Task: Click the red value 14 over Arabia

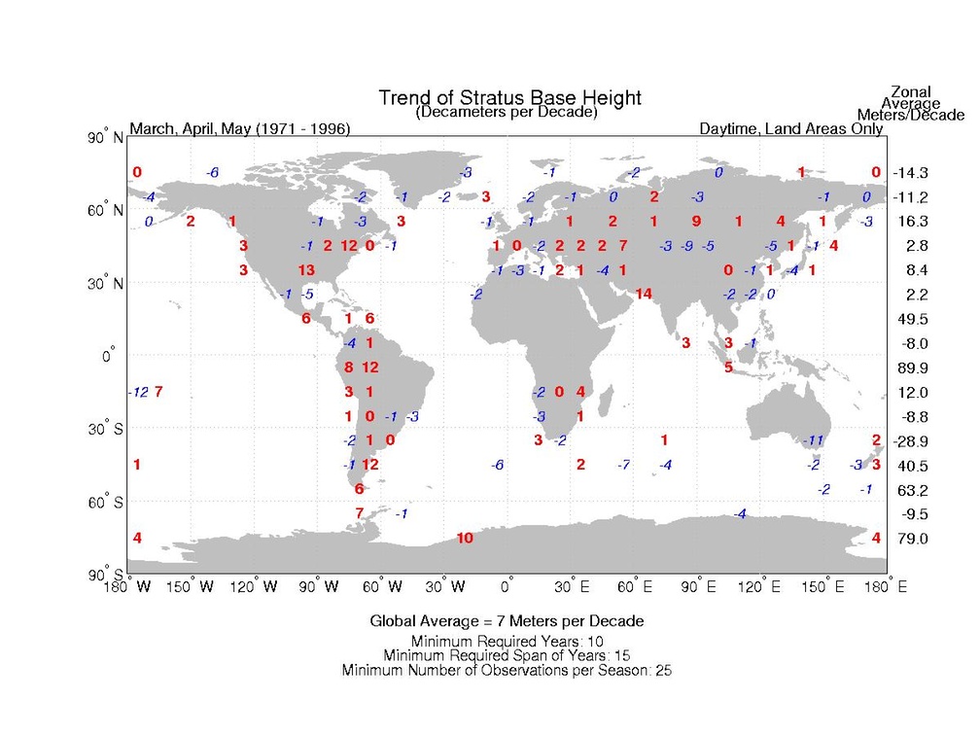Action: 643,294
